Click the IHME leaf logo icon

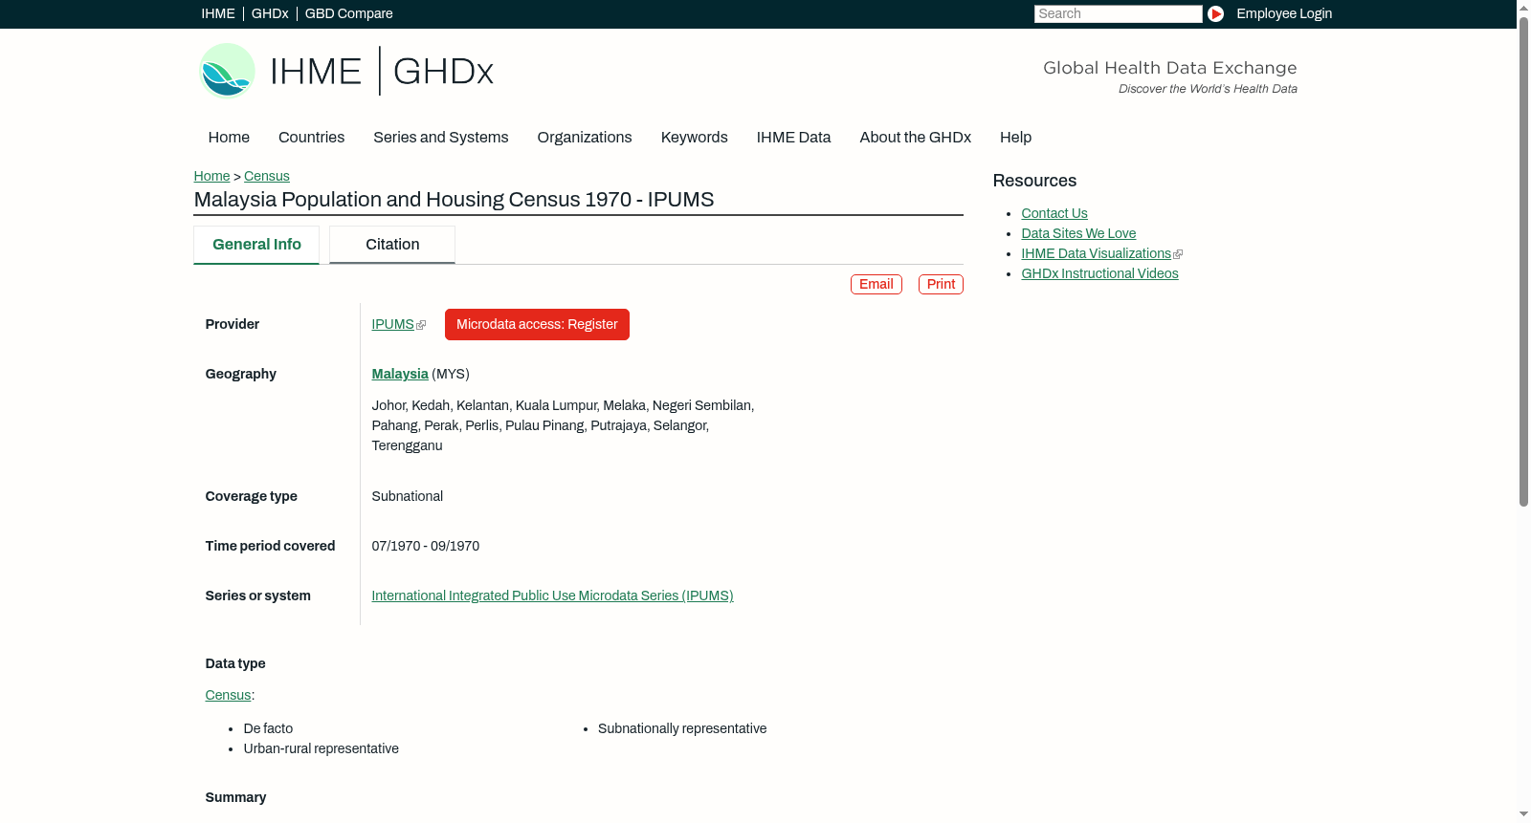[x=227, y=71]
